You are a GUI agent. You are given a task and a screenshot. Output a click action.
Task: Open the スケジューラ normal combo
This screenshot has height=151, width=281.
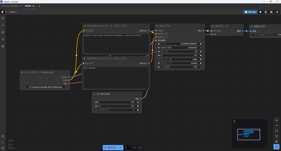click(x=179, y=63)
